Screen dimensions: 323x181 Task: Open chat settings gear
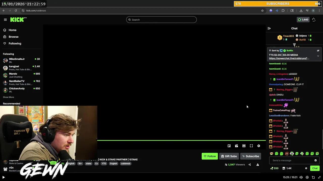pos(306,168)
